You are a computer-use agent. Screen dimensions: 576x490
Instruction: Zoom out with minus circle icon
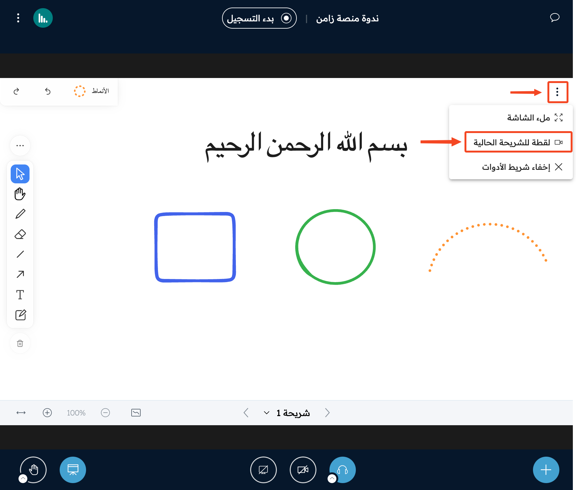tap(106, 413)
